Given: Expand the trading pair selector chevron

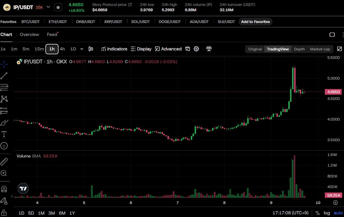Looking at the screenshot, I should 48,7.
